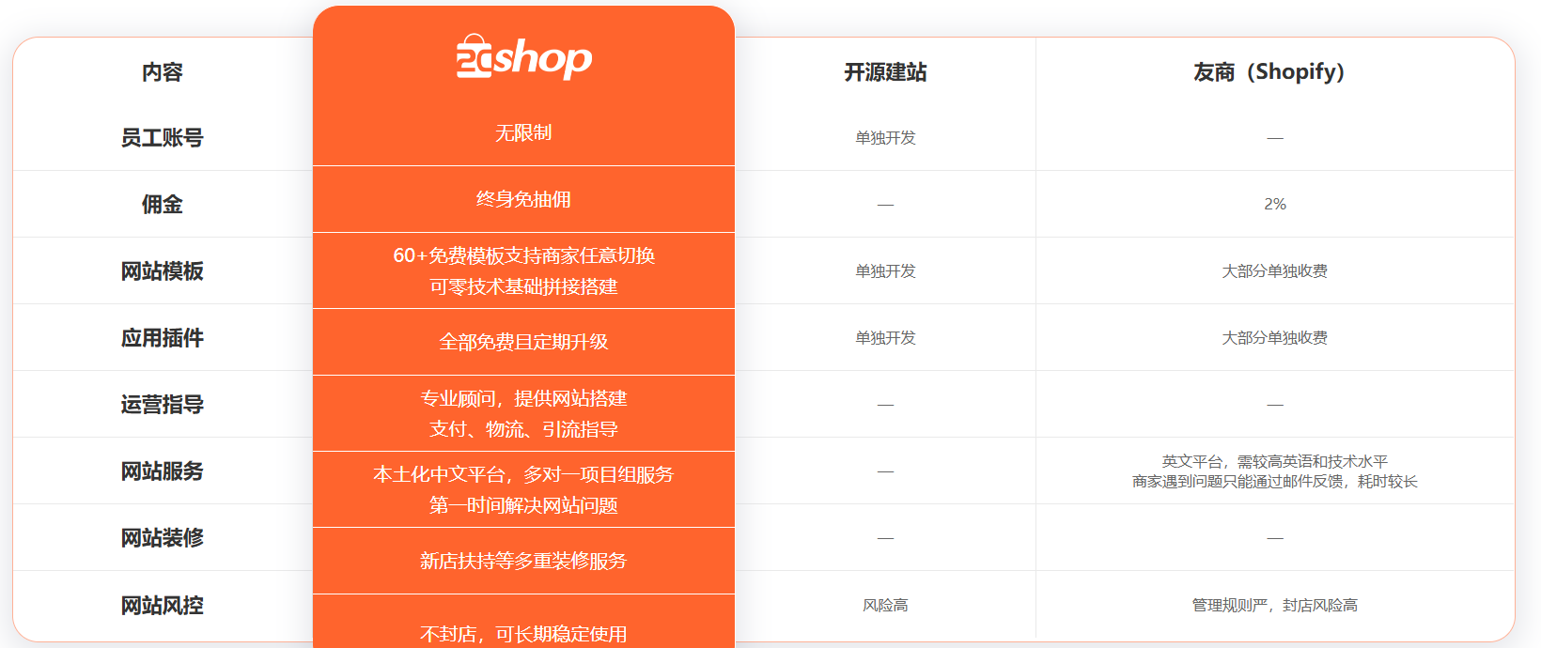Click the 员工账号 row label
The width and height of the screenshot is (1541, 648).
click(163, 137)
